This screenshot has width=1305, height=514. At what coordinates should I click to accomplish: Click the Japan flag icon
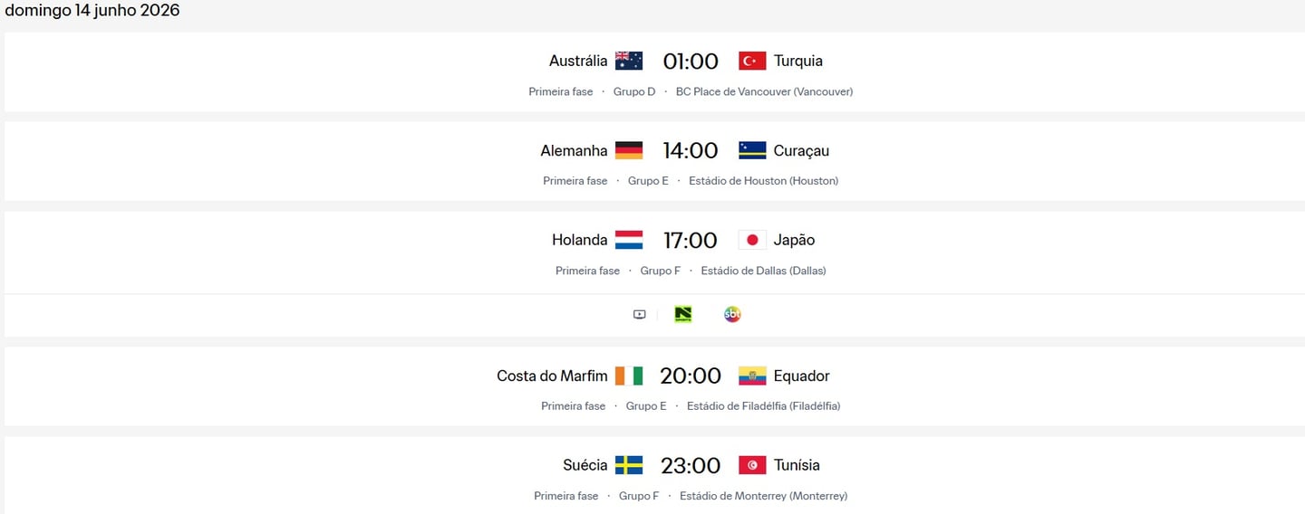[752, 240]
